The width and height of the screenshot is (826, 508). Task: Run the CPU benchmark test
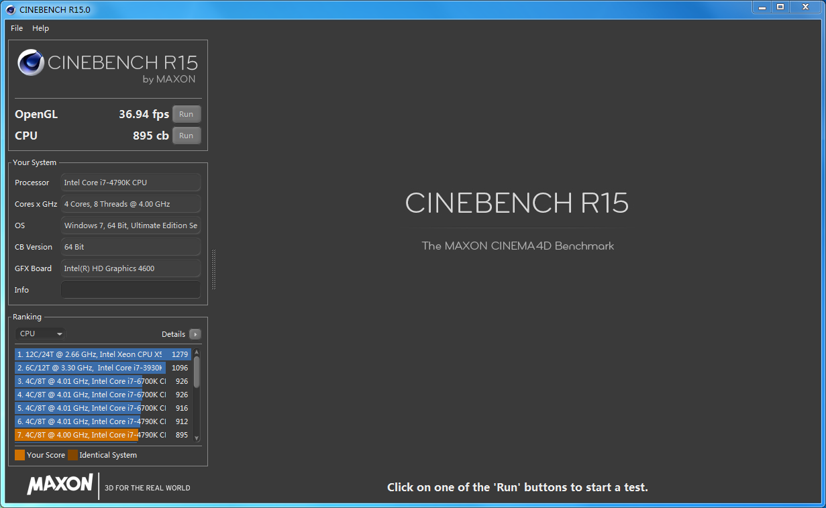point(187,136)
